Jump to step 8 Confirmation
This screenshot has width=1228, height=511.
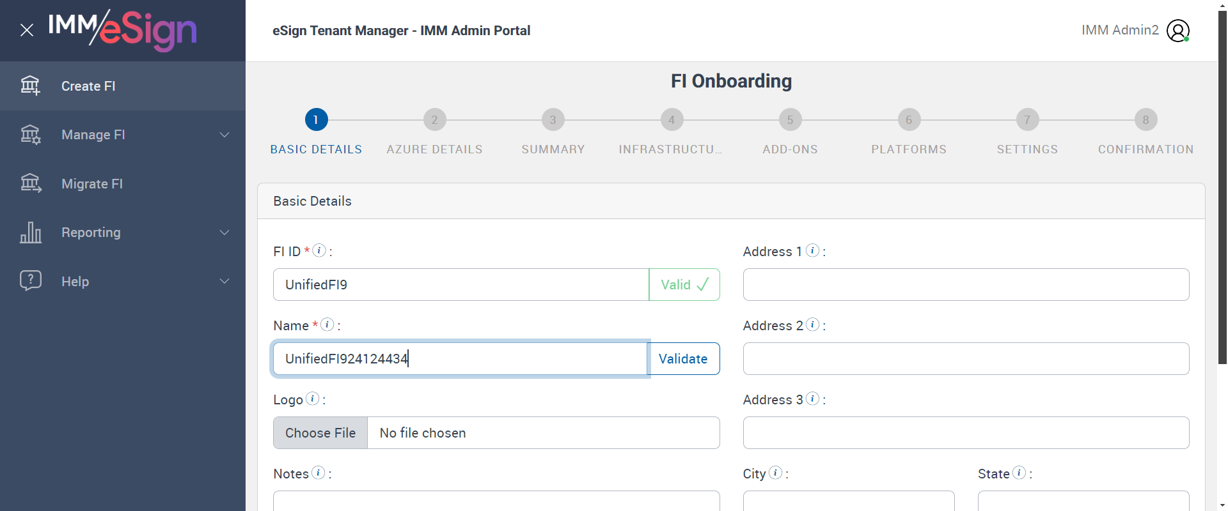click(1145, 119)
